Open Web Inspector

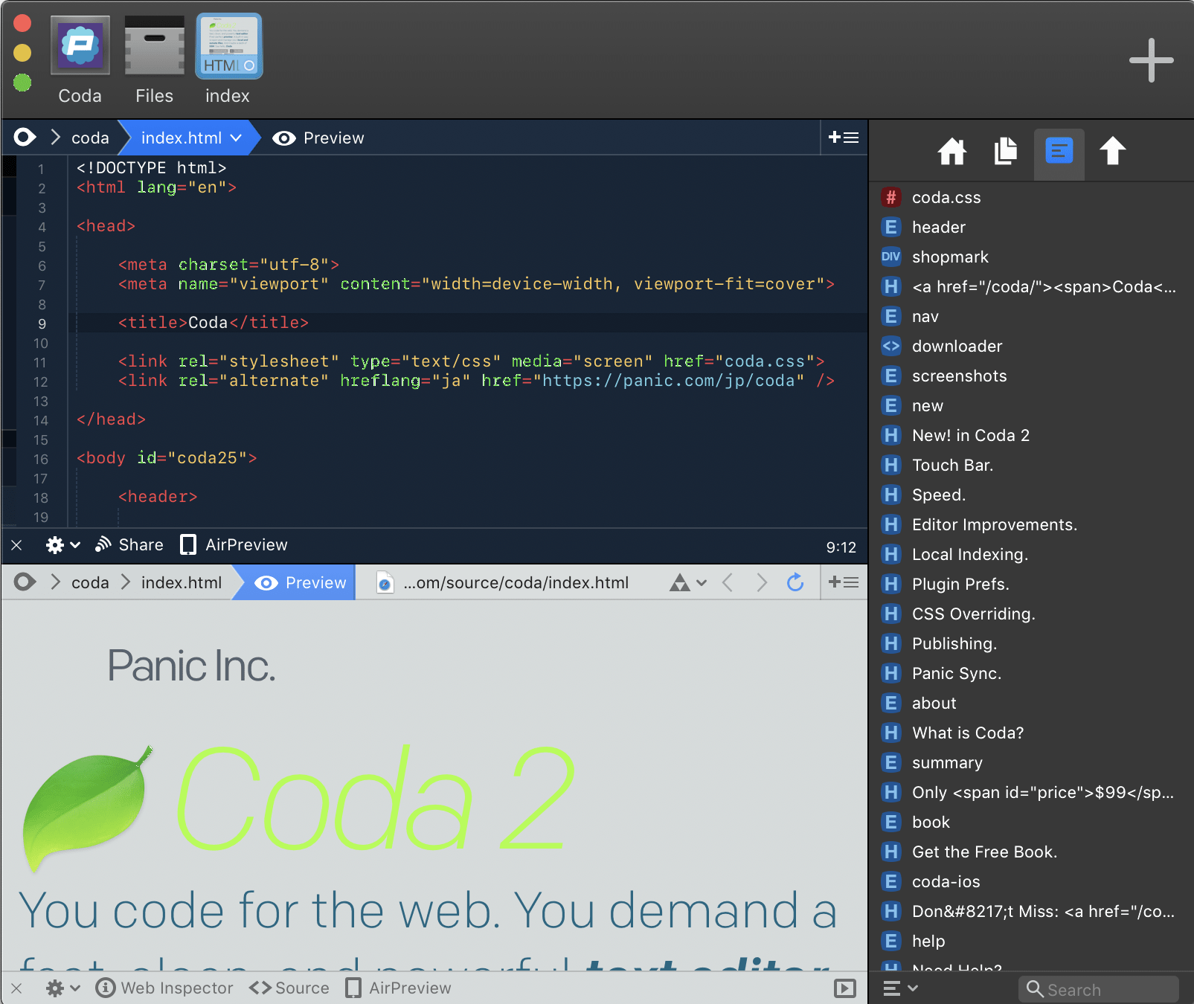click(164, 988)
